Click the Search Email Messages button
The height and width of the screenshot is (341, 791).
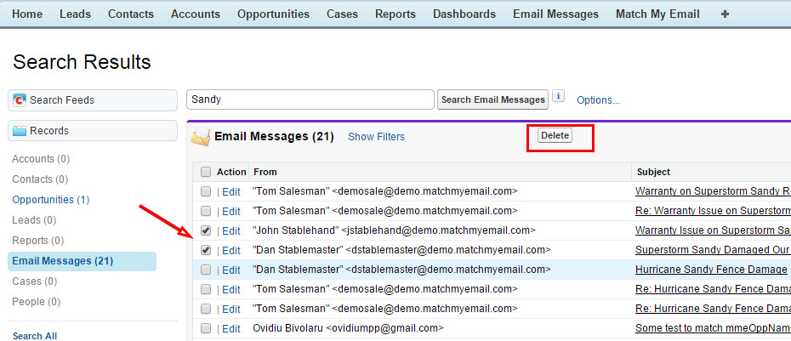(493, 99)
